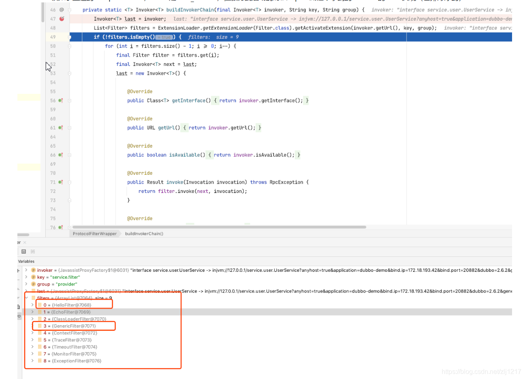Collapse the method fold at line 46

pyautogui.click(x=70, y=10)
